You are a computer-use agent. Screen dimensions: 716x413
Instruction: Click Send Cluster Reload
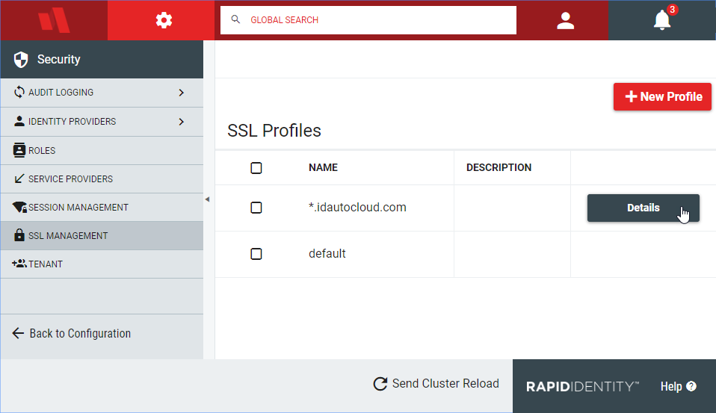436,384
